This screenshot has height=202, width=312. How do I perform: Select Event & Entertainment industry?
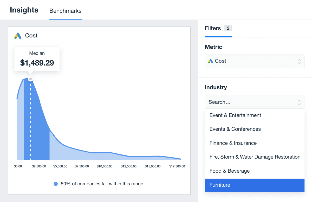pos(235,115)
